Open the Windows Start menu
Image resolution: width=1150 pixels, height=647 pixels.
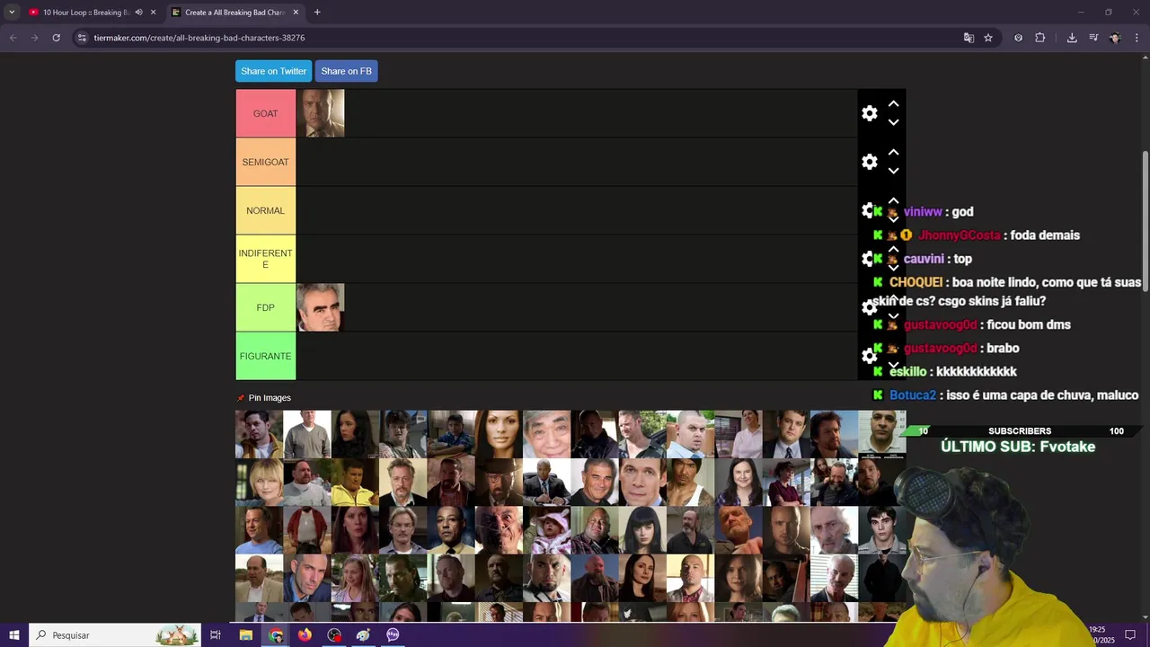[x=14, y=635]
